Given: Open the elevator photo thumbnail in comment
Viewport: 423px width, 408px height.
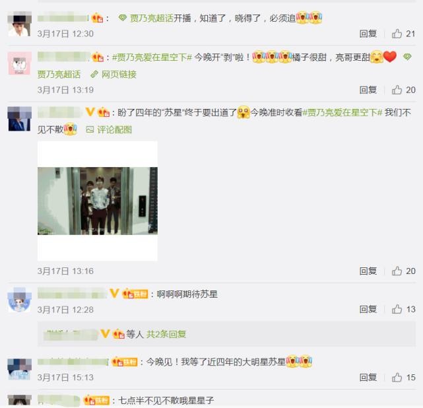Looking at the screenshot, I should (x=98, y=201).
